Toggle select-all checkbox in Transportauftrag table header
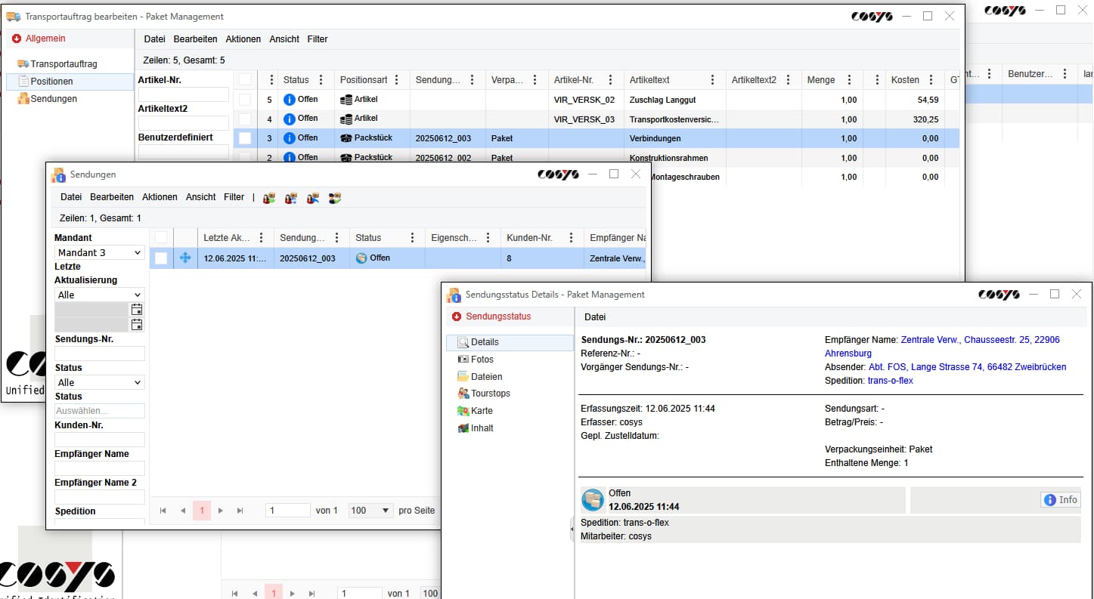This screenshot has height=599, width=1094. click(245, 79)
